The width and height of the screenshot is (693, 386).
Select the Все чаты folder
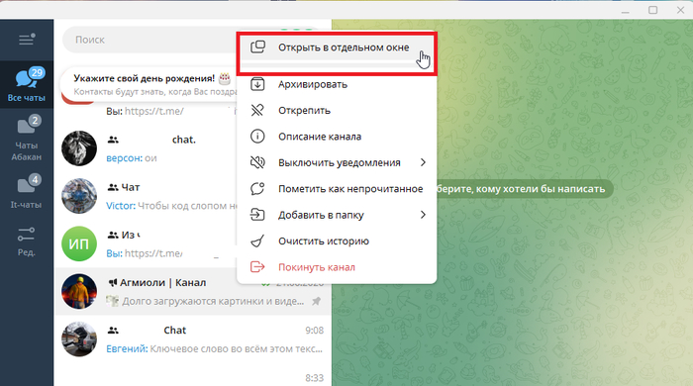[27, 84]
